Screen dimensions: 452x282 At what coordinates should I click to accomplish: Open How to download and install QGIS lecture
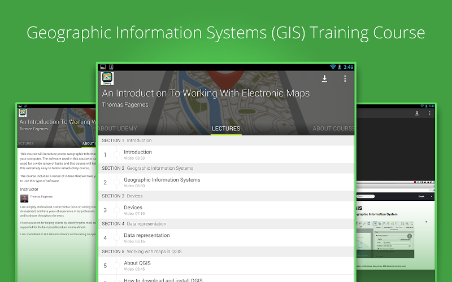coord(226,279)
